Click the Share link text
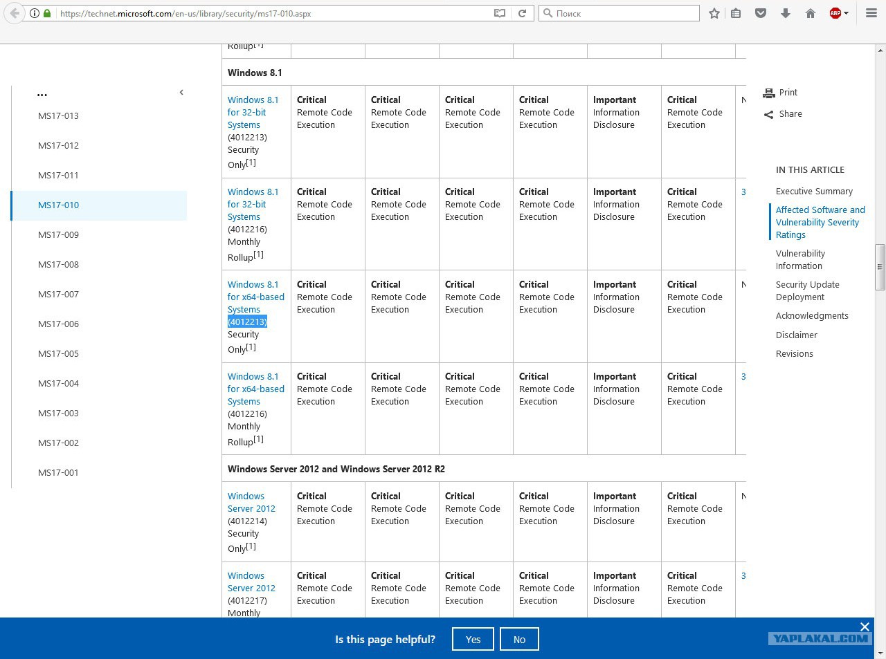The image size is (886, 659). click(790, 114)
